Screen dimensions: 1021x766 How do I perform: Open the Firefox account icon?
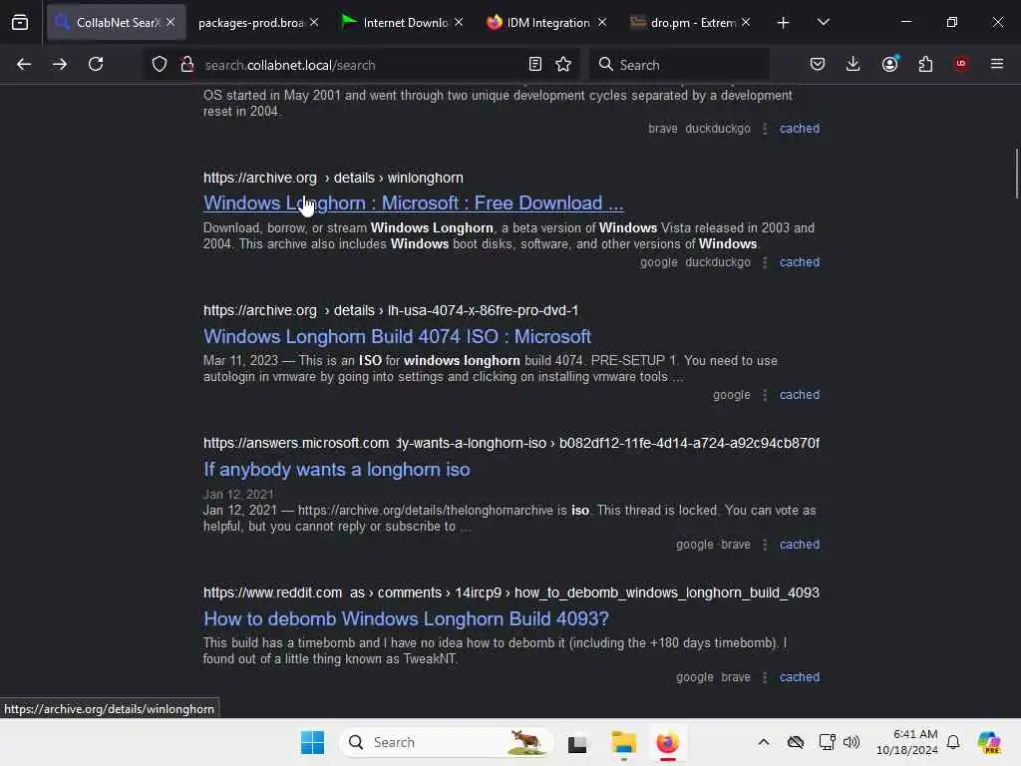[890, 64]
